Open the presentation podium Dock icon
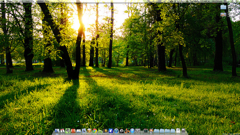 151,131
